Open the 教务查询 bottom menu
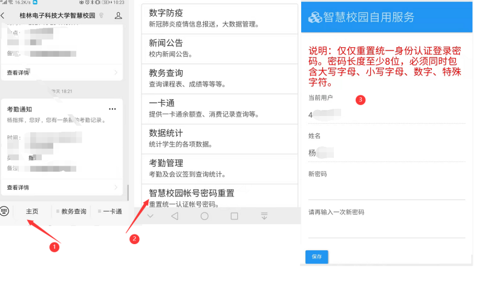Viewport: 502px width, 284px height. pos(71,211)
